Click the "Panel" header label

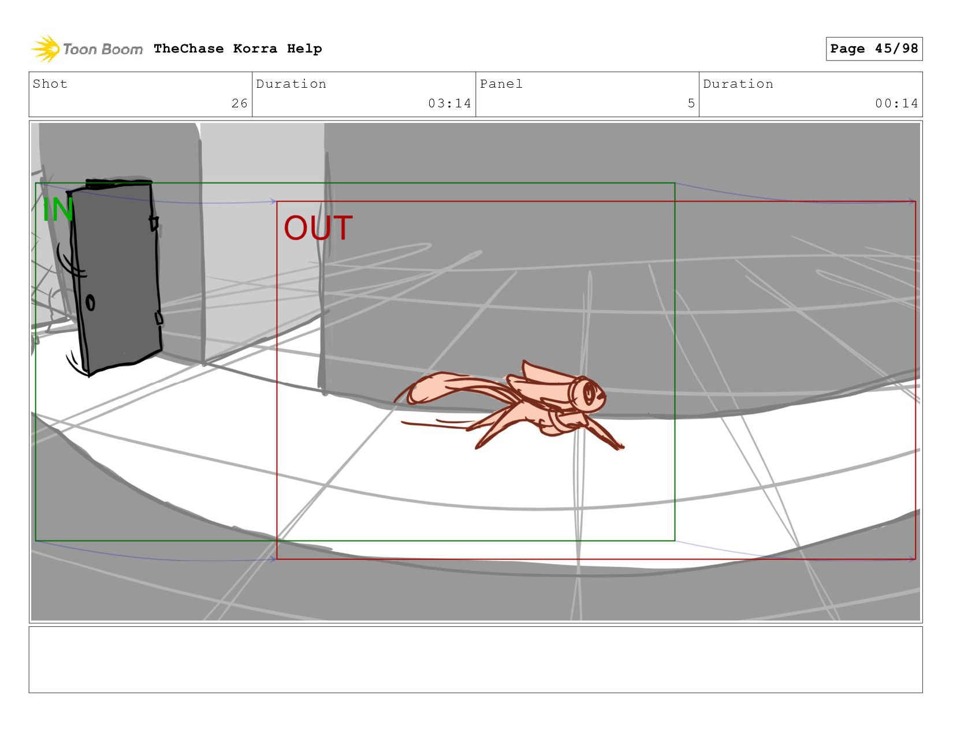[x=501, y=84]
